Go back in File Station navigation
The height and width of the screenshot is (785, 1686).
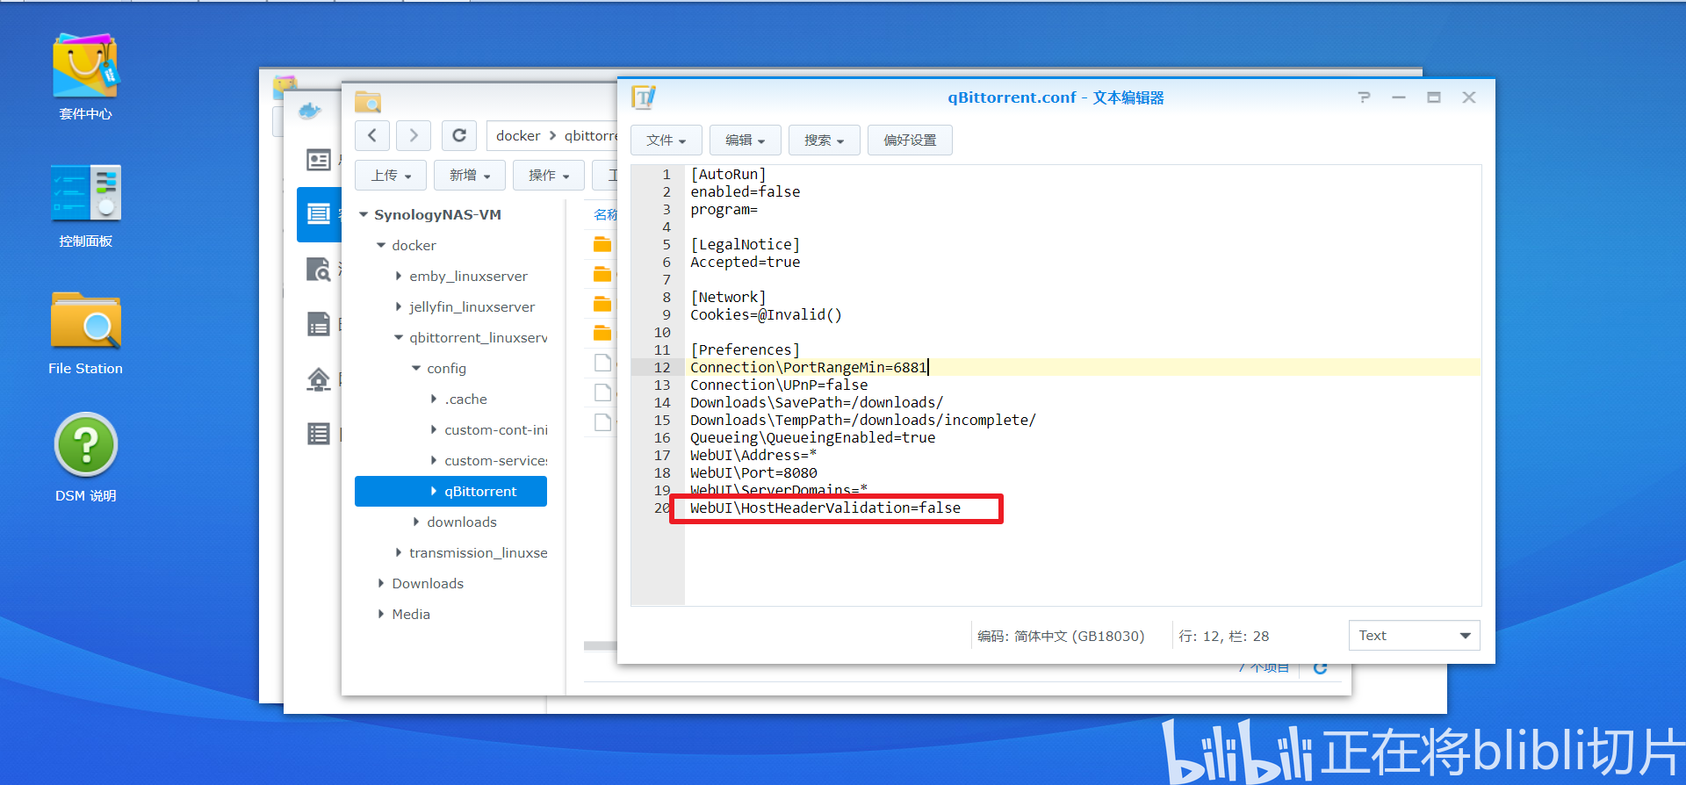372,135
